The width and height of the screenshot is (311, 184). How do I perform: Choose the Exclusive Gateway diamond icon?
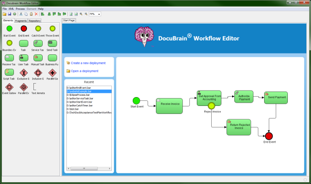coord(24,73)
